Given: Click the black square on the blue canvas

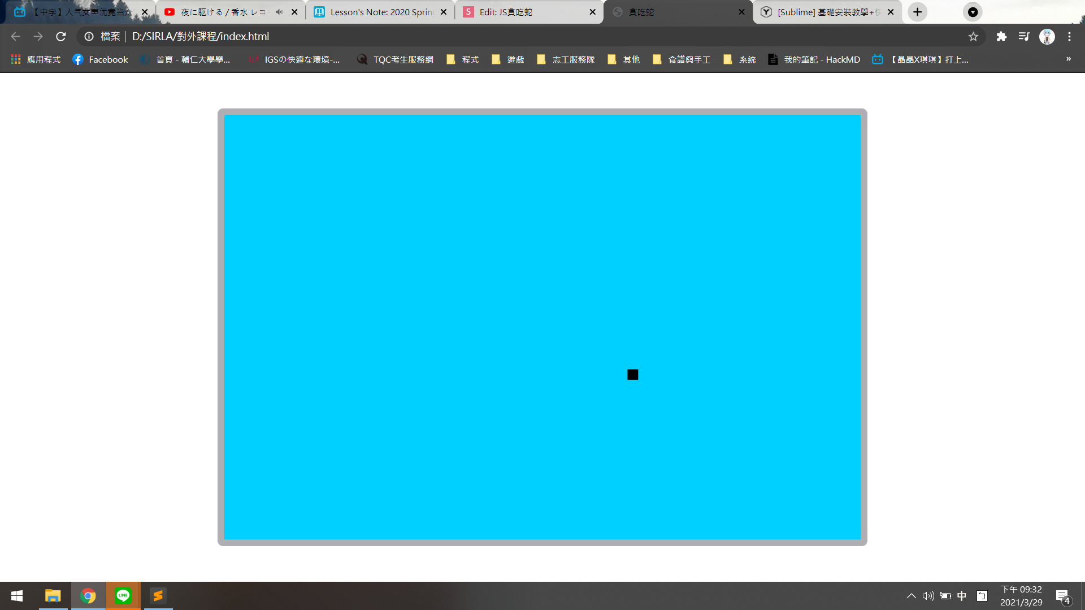Looking at the screenshot, I should click(632, 374).
